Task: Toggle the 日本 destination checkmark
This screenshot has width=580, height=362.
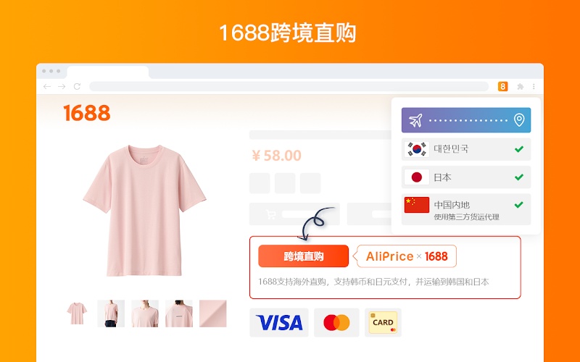Action: click(x=519, y=177)
